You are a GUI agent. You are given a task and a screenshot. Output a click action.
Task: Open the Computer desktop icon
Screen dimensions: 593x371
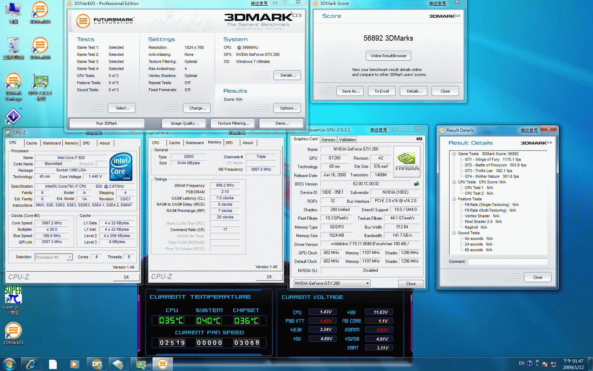tap(13, 12)
